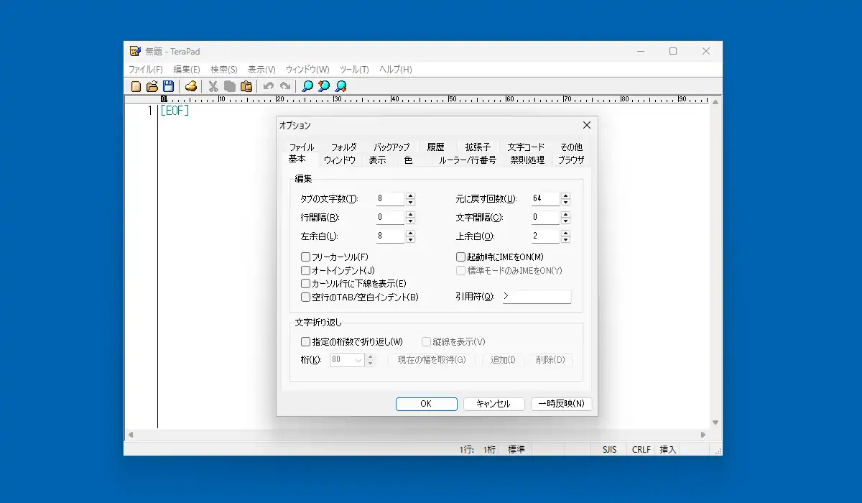Click the CRLF status bar entry
Viewport: 862px width, 503px height.
pyautogui.click(x=641, y=450)
